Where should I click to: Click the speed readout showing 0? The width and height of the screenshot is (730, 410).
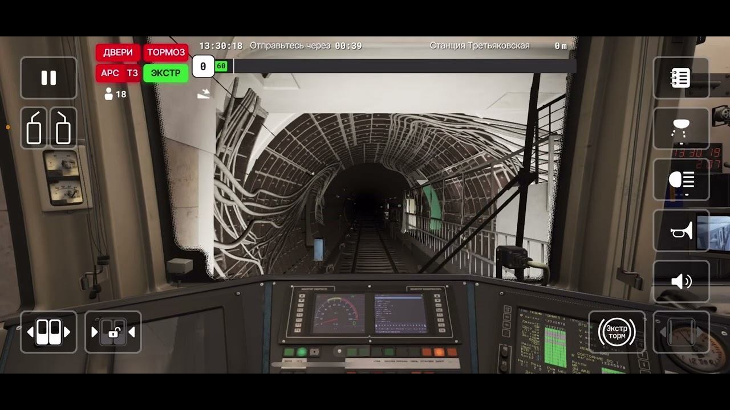click(x=203, y=66)
